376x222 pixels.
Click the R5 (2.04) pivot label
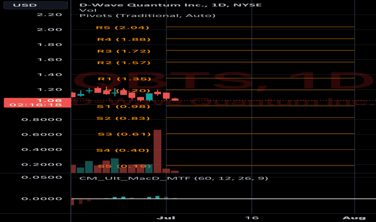click(x=123, y=27)
